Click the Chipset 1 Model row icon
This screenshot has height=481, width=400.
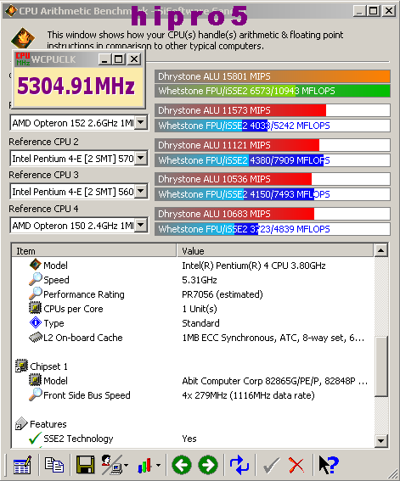pos(36,380)
